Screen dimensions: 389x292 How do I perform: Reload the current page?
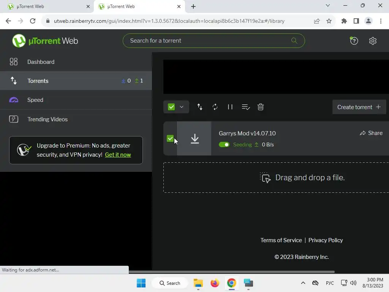pos(33,21)
